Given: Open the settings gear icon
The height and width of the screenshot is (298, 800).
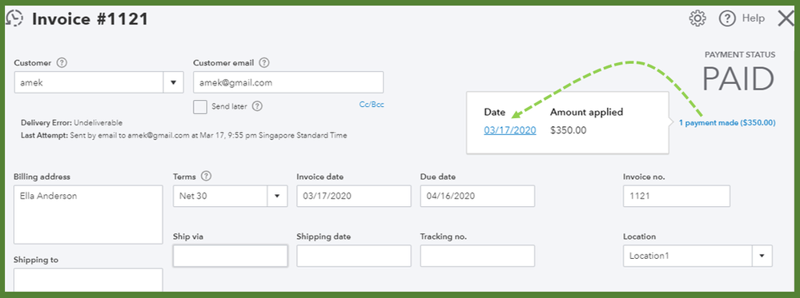Looking at the screenshot, I should click(x=697, y=19).
